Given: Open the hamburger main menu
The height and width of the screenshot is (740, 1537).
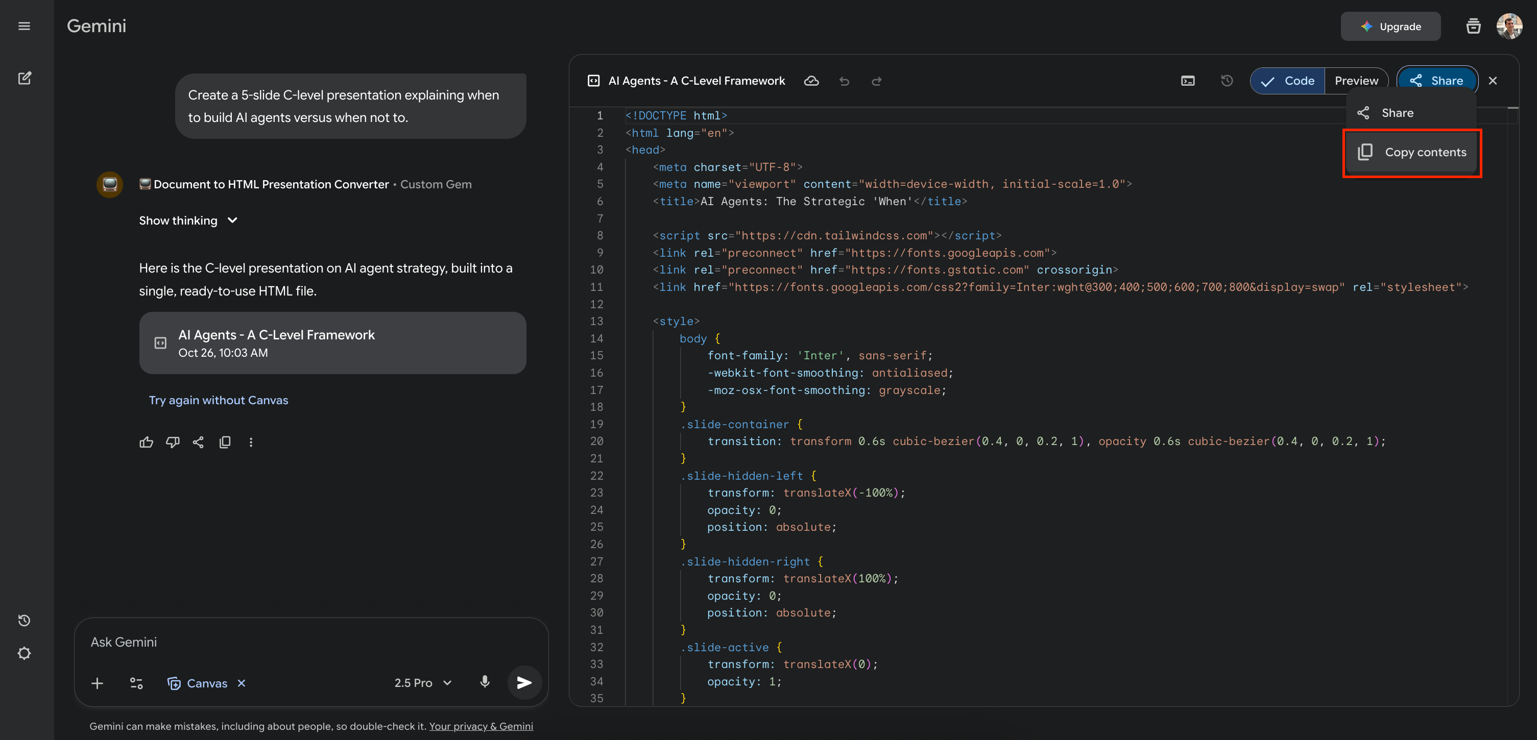Looking at the screenshot, I should (24, 26).
